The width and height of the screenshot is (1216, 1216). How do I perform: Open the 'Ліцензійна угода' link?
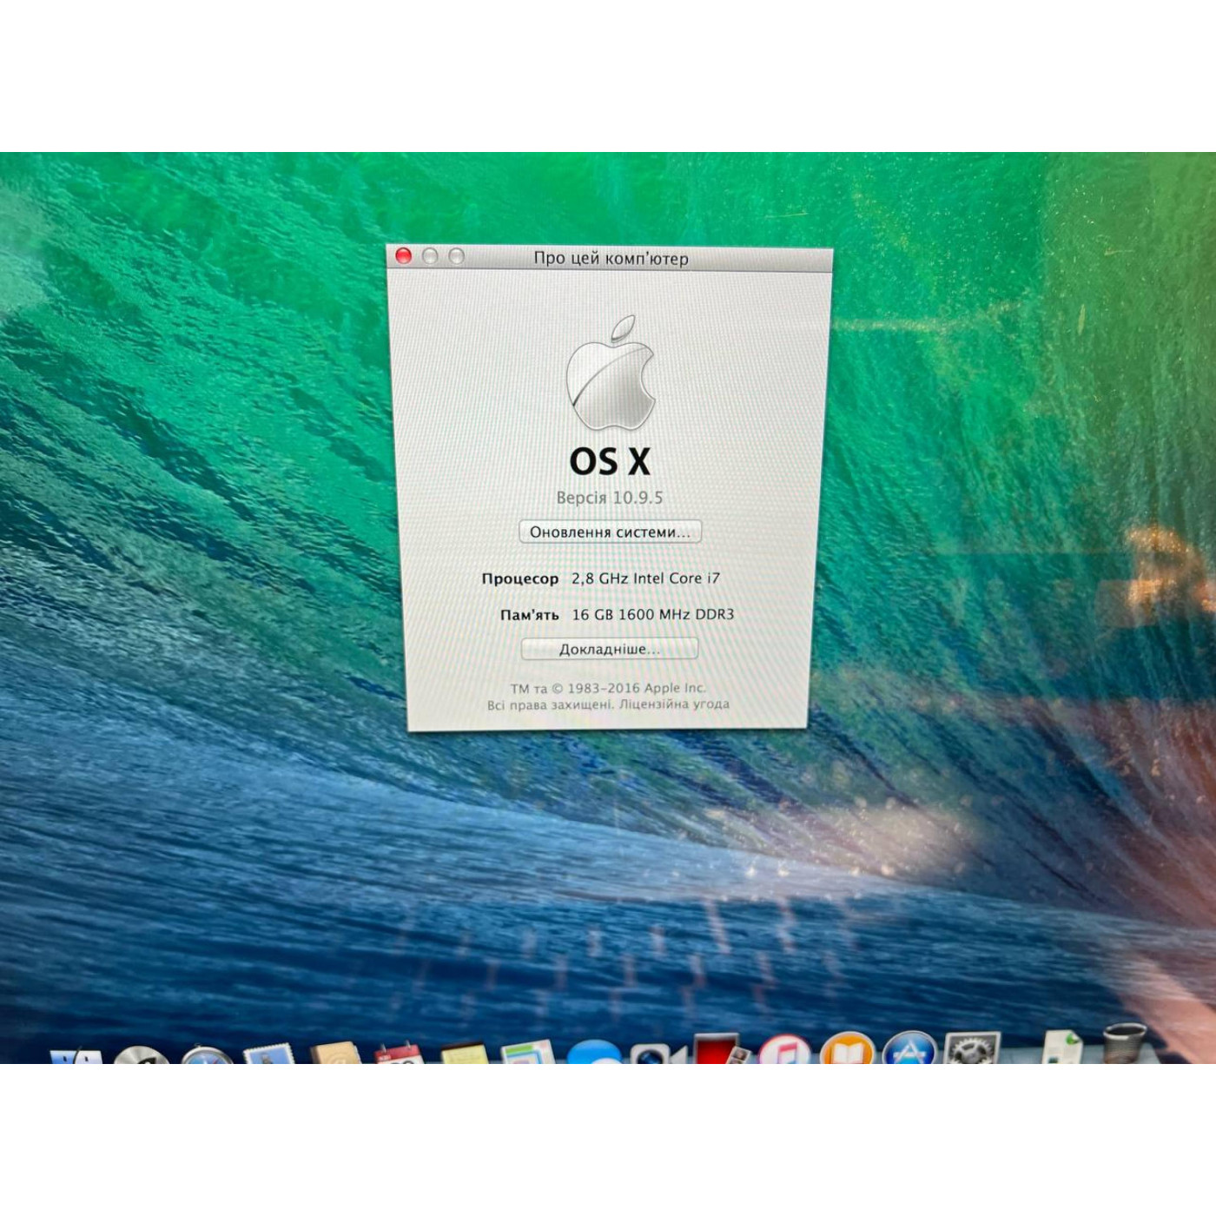[x=674, y=704]
